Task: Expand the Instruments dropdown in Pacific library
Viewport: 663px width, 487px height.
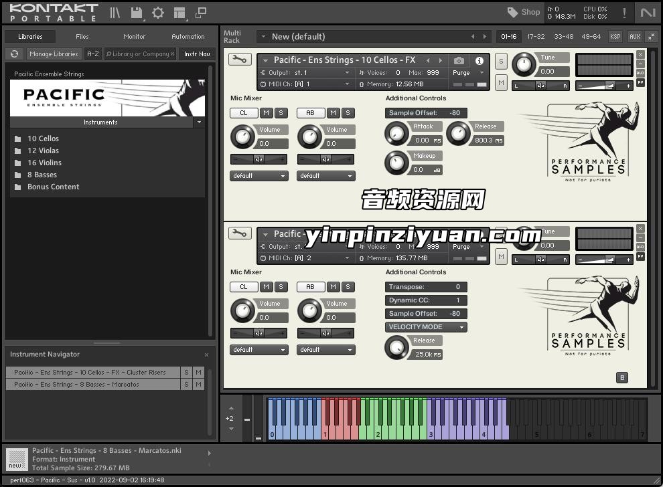Action: (198, 122)
